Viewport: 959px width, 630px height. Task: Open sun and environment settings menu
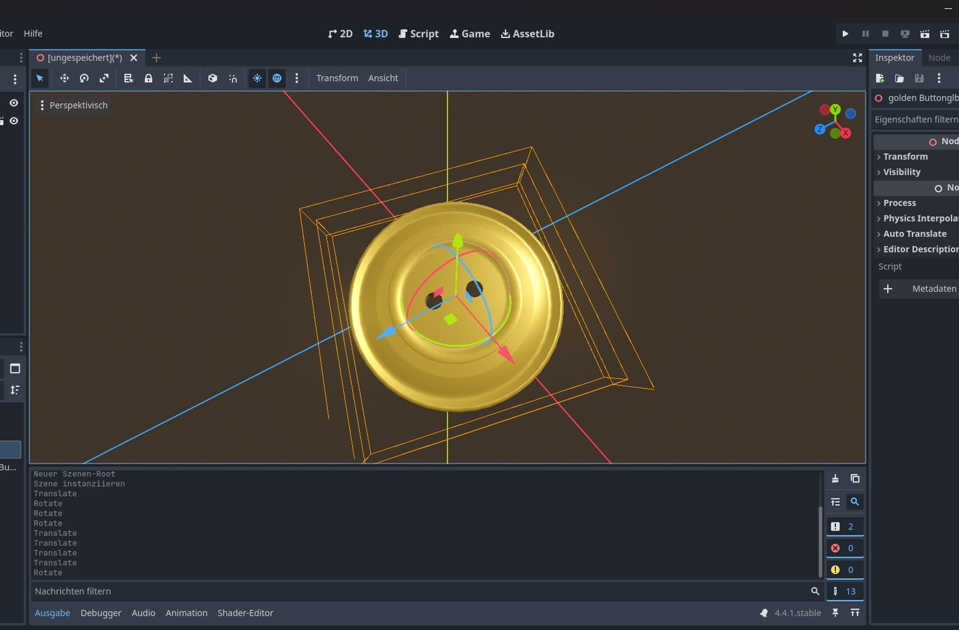click(x=296, y=78)
